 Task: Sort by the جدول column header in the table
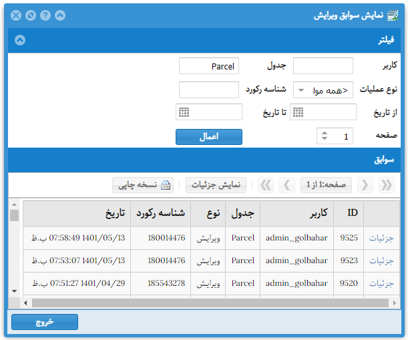[243, 213]
